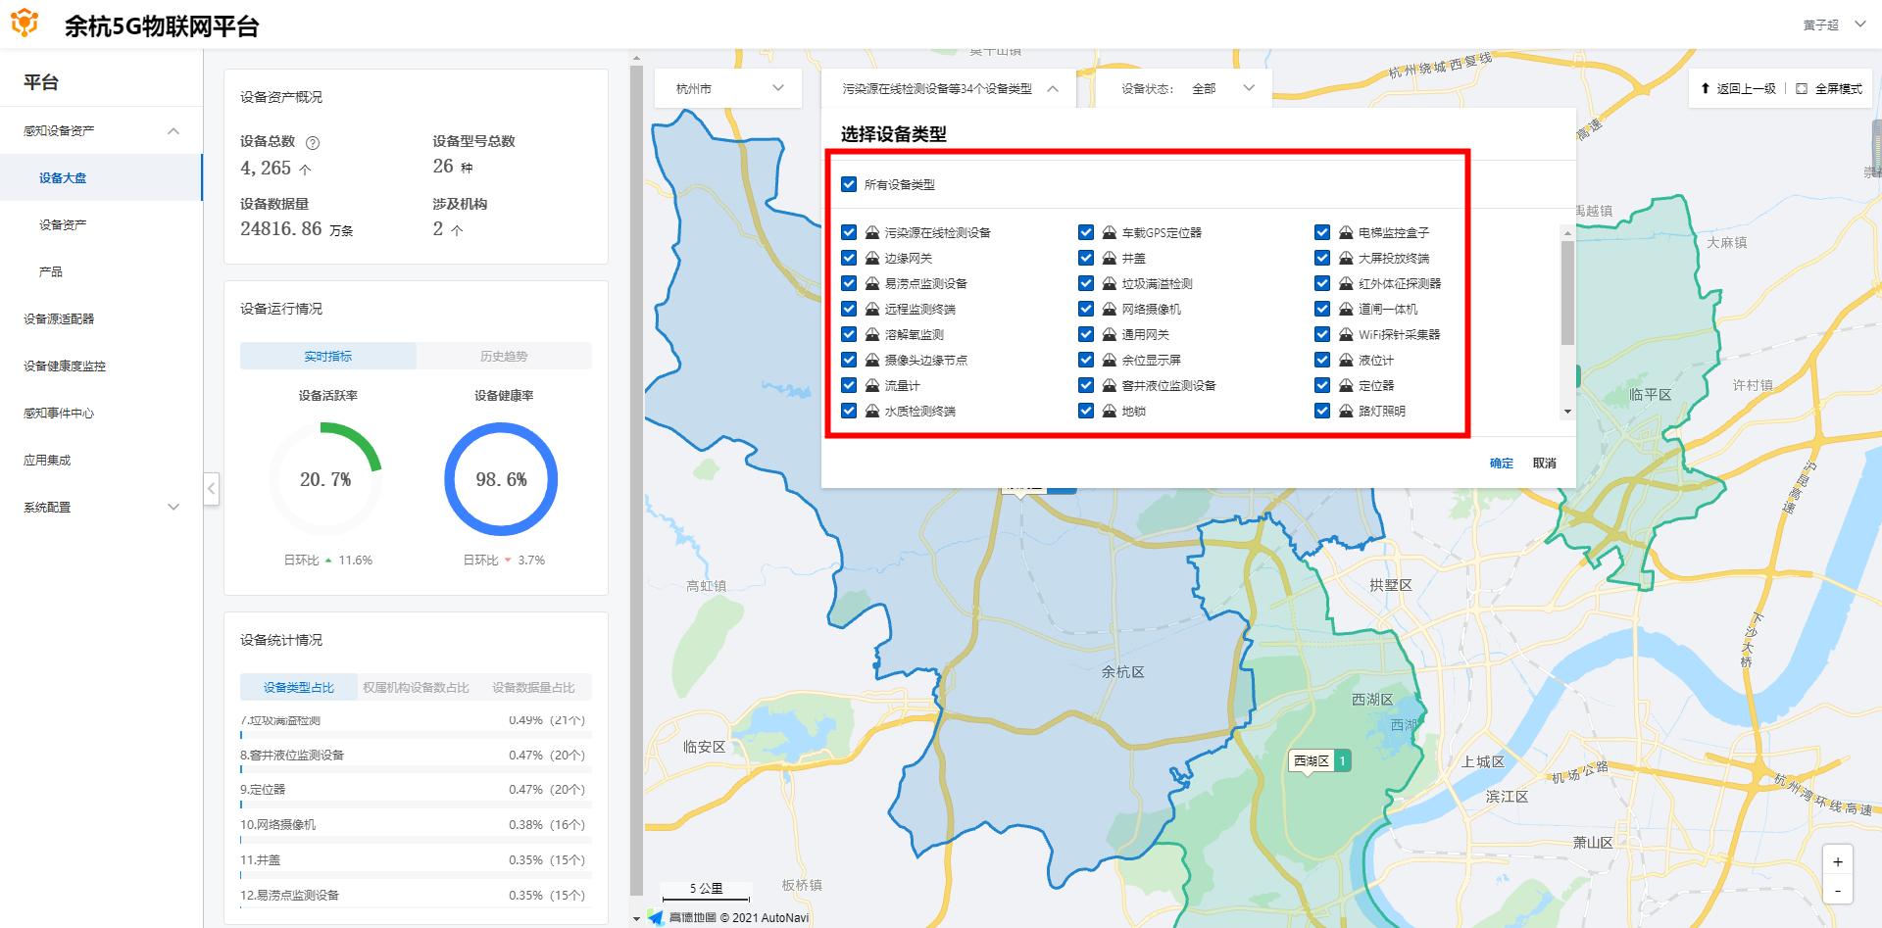Click the orange platform logo icon
Image resolution: width=1882 pixels, height=928 pixels.
25,24
